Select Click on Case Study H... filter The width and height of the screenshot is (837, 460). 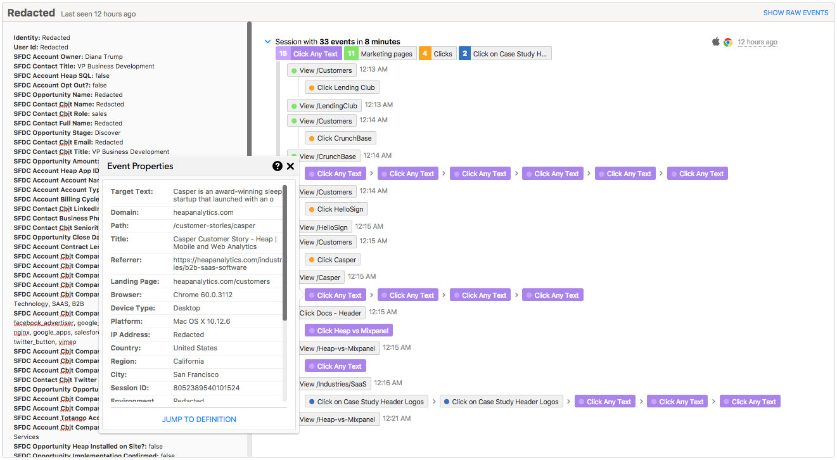click(x=505, y=54)
